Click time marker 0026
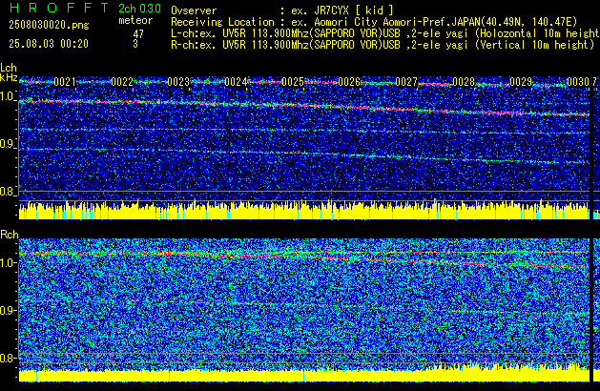Viewport: 600px width, 391px height. click(349, 82)
